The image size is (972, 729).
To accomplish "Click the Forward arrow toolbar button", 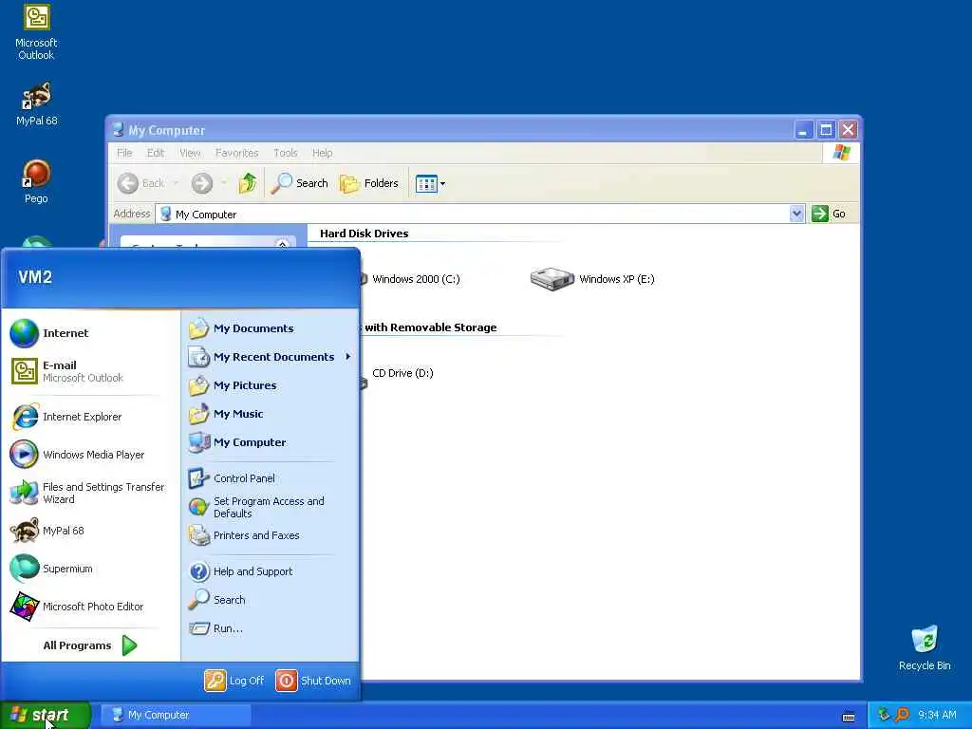I will [201, 183].
